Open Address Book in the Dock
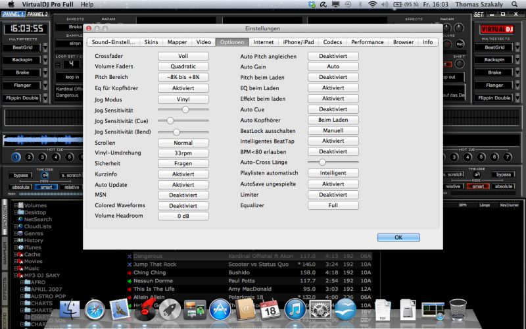This screenshot has width=526, height=329. tap(245, 309)
